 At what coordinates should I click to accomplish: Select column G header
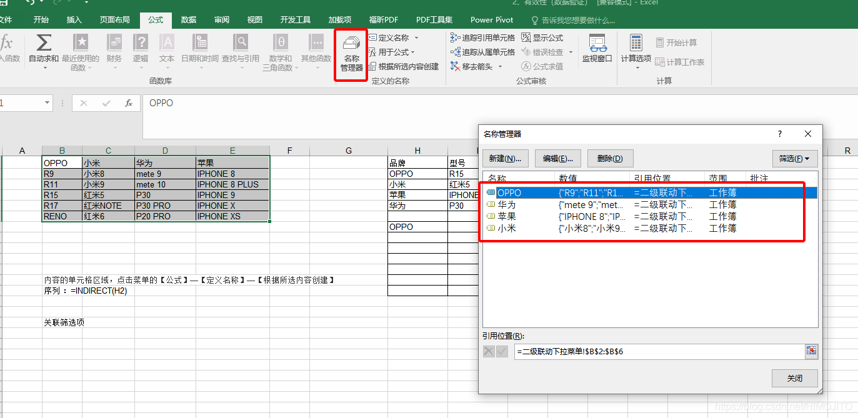click(x=349, y=151)
